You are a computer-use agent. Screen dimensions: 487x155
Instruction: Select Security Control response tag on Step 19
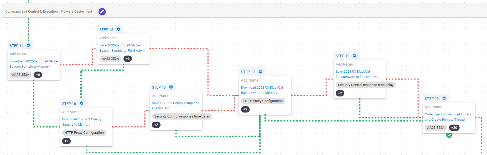click(365, 85)
